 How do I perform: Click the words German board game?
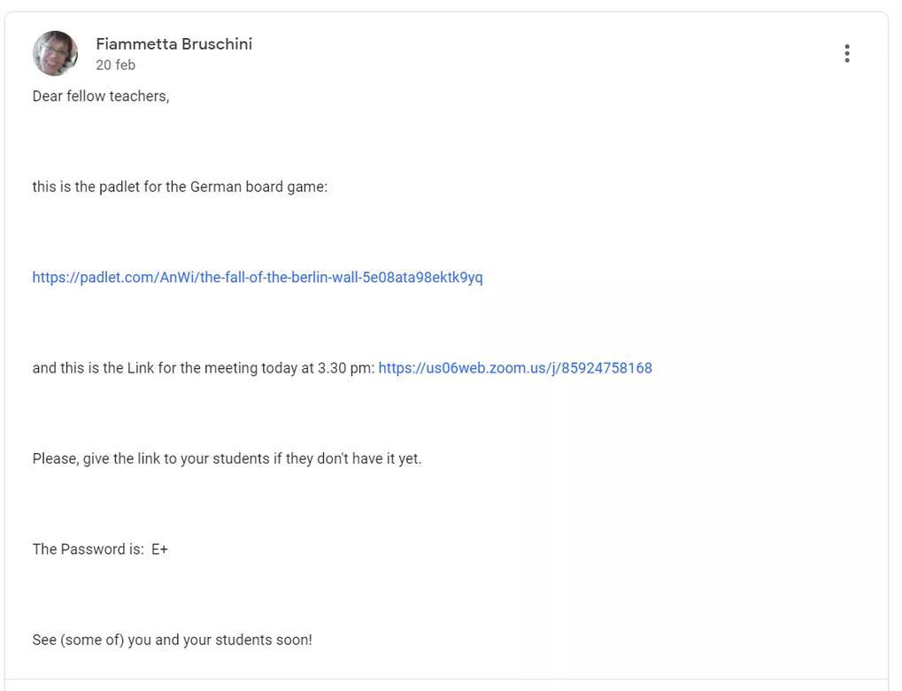(258, 187)
